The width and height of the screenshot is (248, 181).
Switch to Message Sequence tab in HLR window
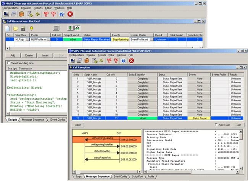tap(33, 120)
